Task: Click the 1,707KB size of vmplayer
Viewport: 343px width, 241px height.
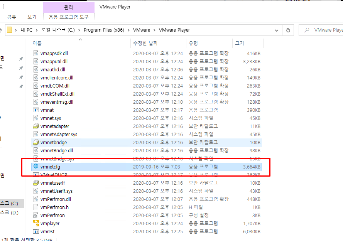Action: (252, 224)
